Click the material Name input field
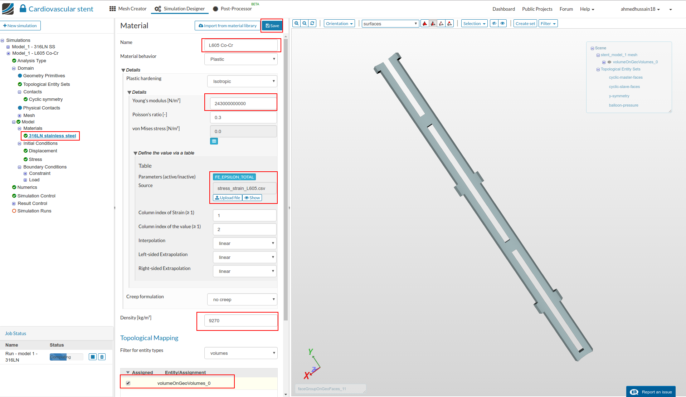Screen dimensions: 686x397 (241, 45)
